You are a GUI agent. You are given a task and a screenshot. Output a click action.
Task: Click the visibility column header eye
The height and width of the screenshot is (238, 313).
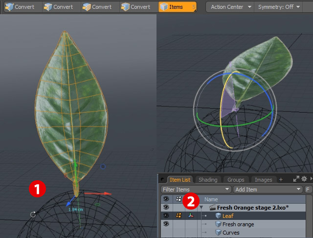point(166,199)
